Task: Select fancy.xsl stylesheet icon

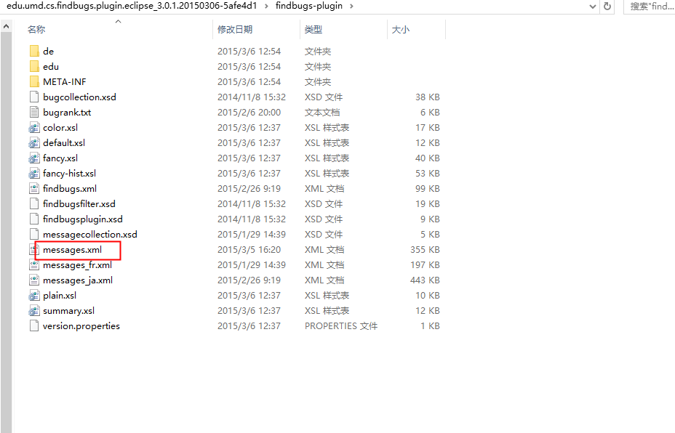Action: [x=34, y=158]
